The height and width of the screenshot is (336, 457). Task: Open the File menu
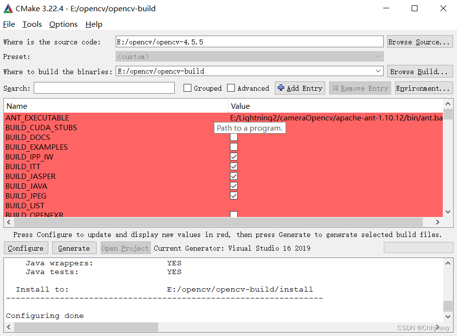[x=9, y=24]
